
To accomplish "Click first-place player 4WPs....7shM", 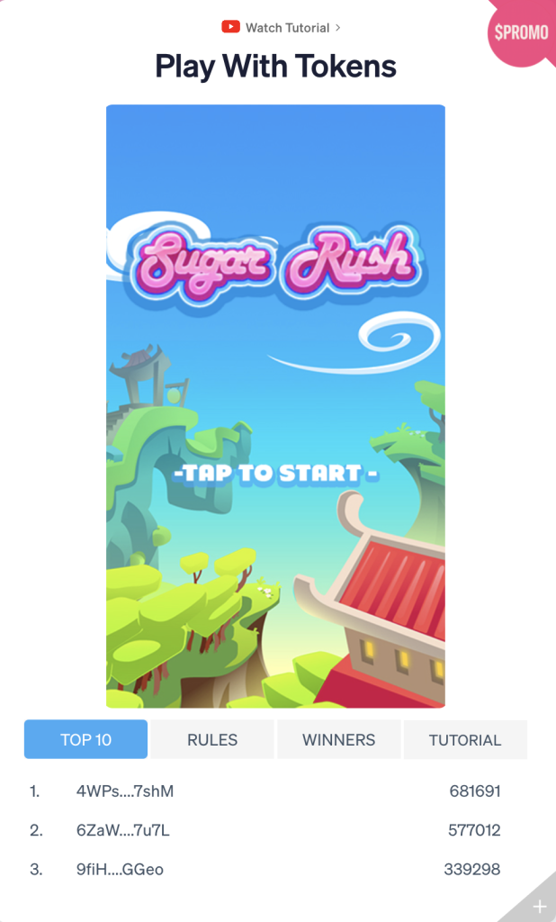I will click(124, 791).
